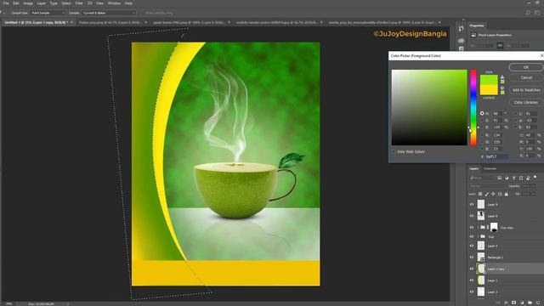Switch to the Channels tab

tap(490, 168)
